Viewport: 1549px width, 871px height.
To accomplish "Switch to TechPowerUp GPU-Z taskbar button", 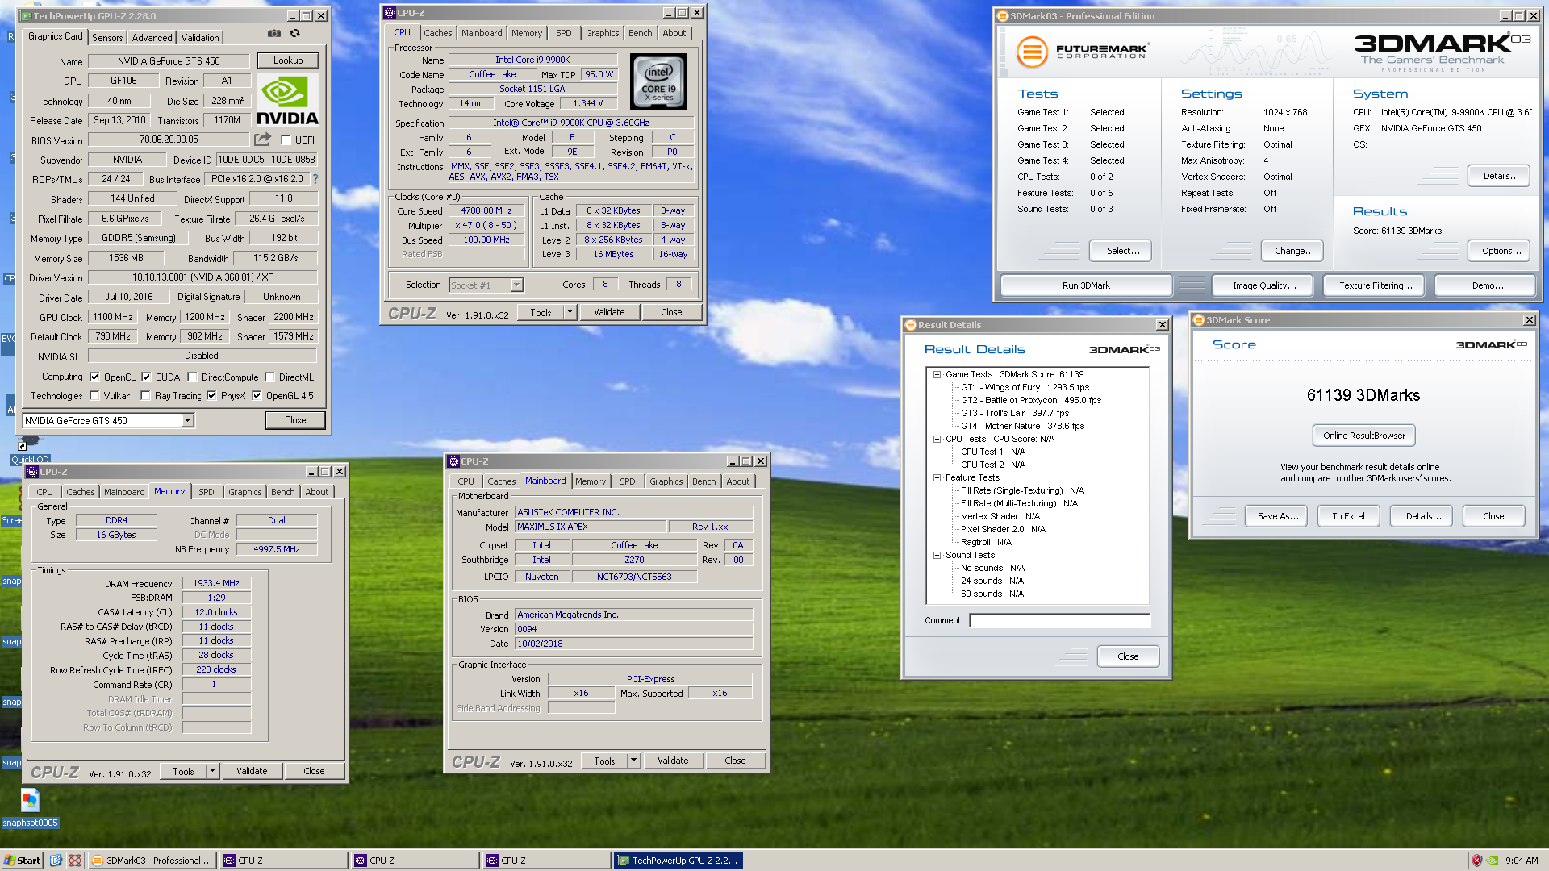I will point(678,861).
